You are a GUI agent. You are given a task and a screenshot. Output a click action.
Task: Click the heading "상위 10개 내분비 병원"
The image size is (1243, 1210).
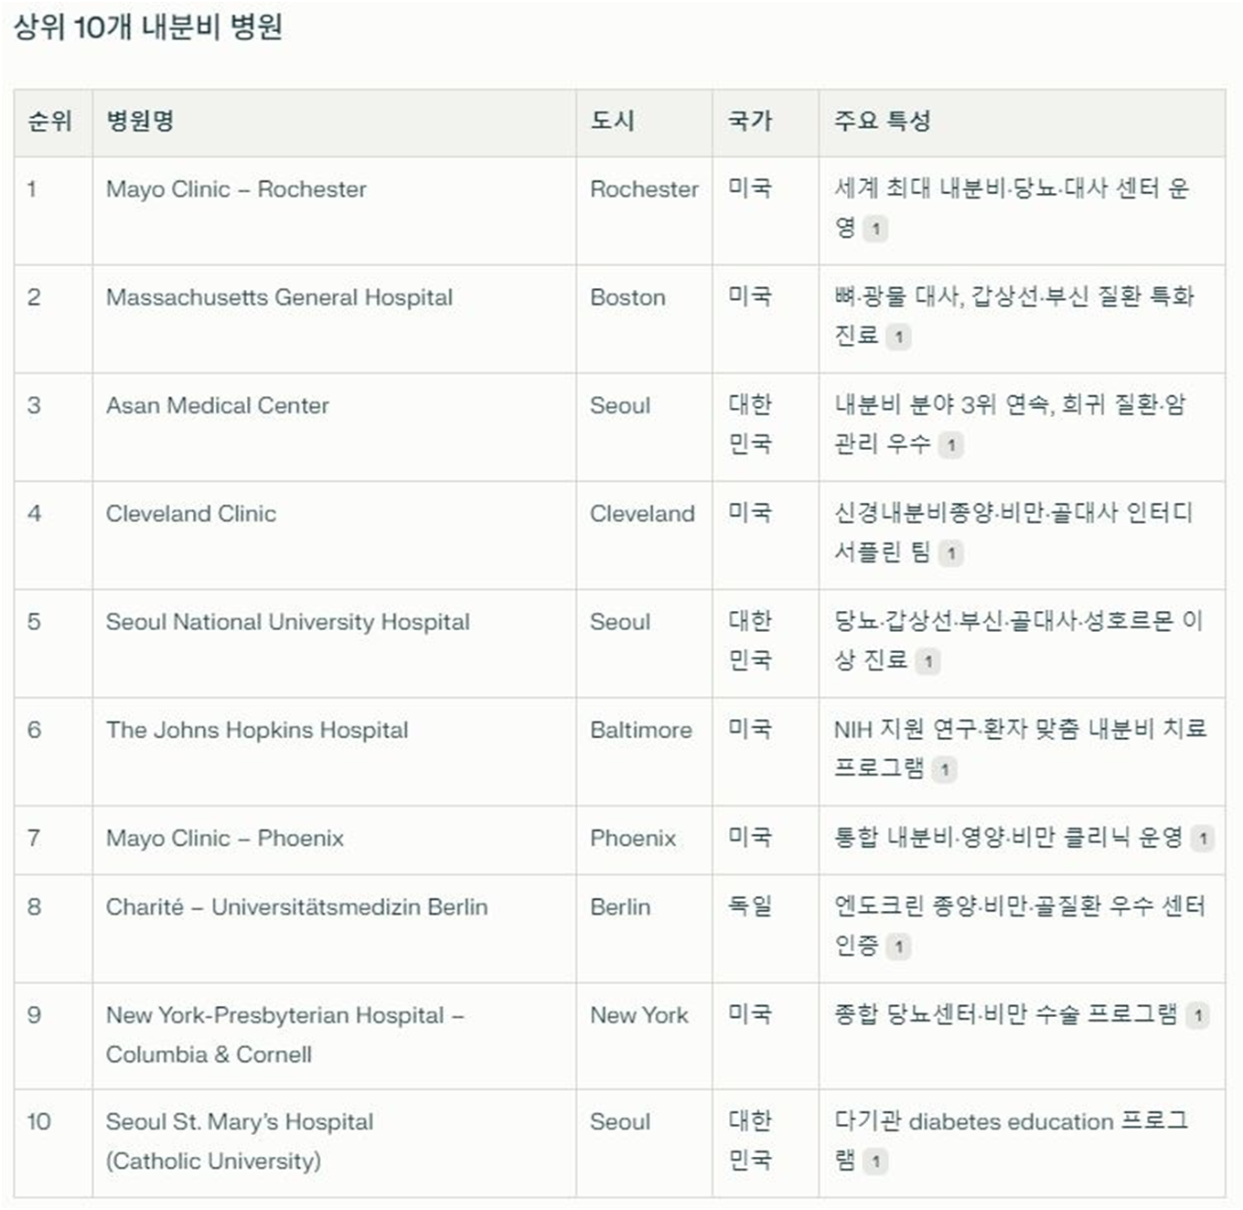tap(147, 27)
